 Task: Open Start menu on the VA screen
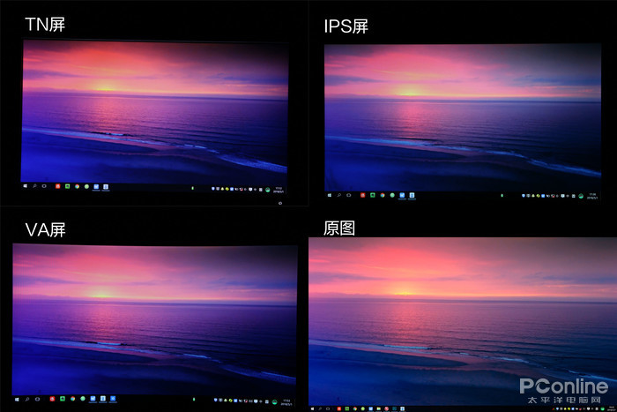pos(17,400)
